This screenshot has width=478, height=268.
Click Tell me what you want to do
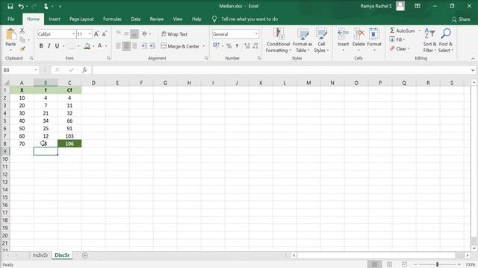click(249, 19)
